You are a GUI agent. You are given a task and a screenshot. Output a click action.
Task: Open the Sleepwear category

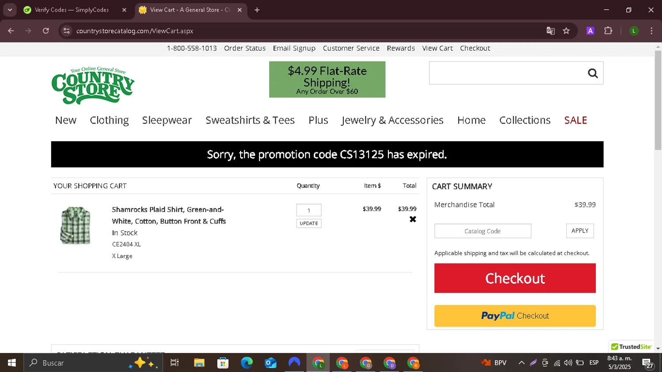[167, 120]
